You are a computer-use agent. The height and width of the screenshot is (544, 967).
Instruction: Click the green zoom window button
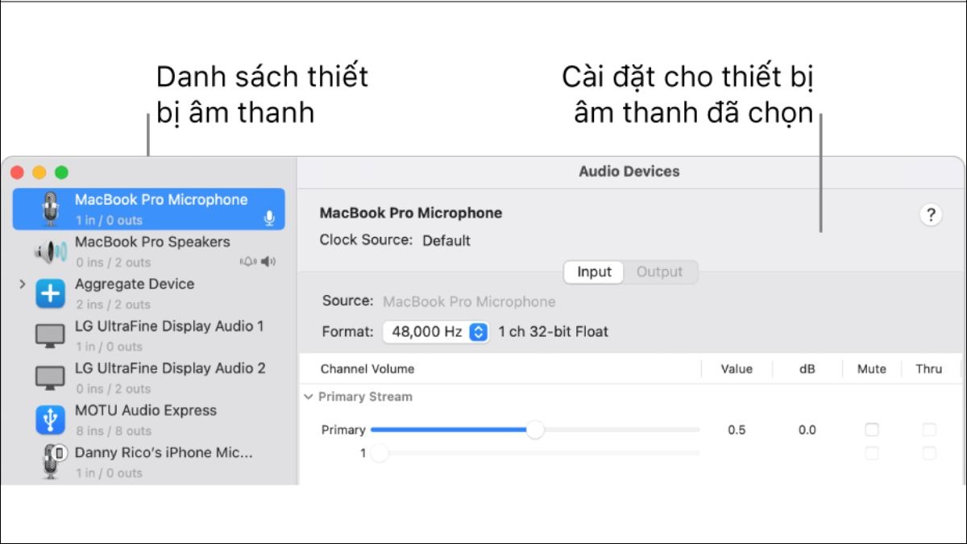click(61, 172)
